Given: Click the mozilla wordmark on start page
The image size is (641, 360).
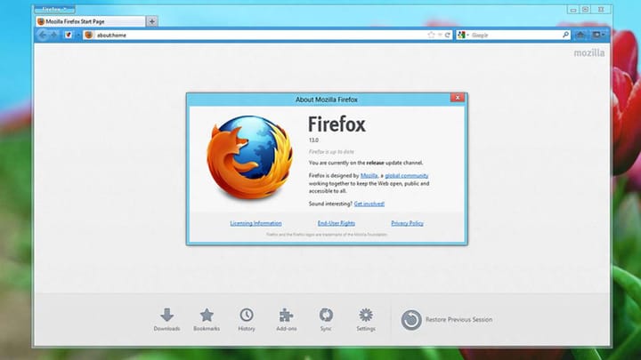Looking at the screenshot, I should pyautogui.click(x=589, y=52).
